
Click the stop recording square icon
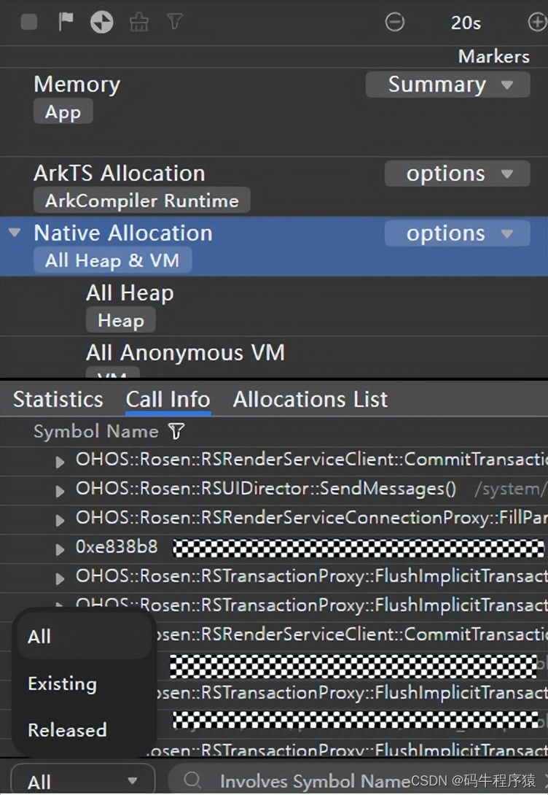coord(29,23)
